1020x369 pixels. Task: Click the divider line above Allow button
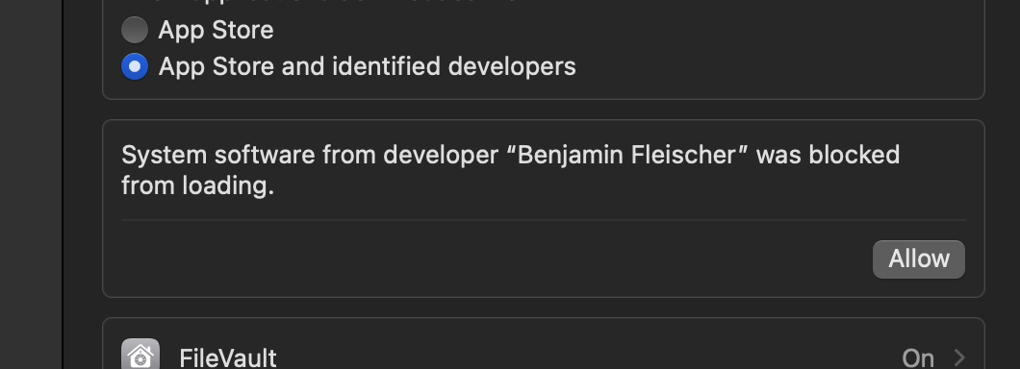pos(543,220)
